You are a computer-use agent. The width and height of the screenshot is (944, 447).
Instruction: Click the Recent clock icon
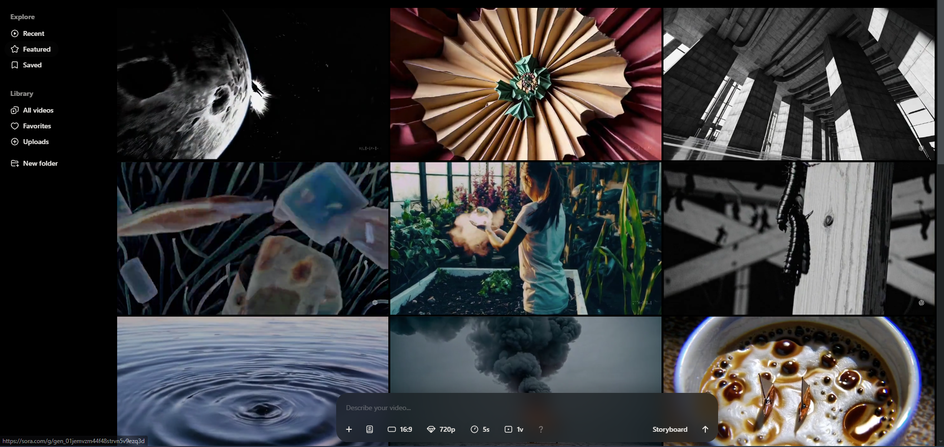(15, 33)
